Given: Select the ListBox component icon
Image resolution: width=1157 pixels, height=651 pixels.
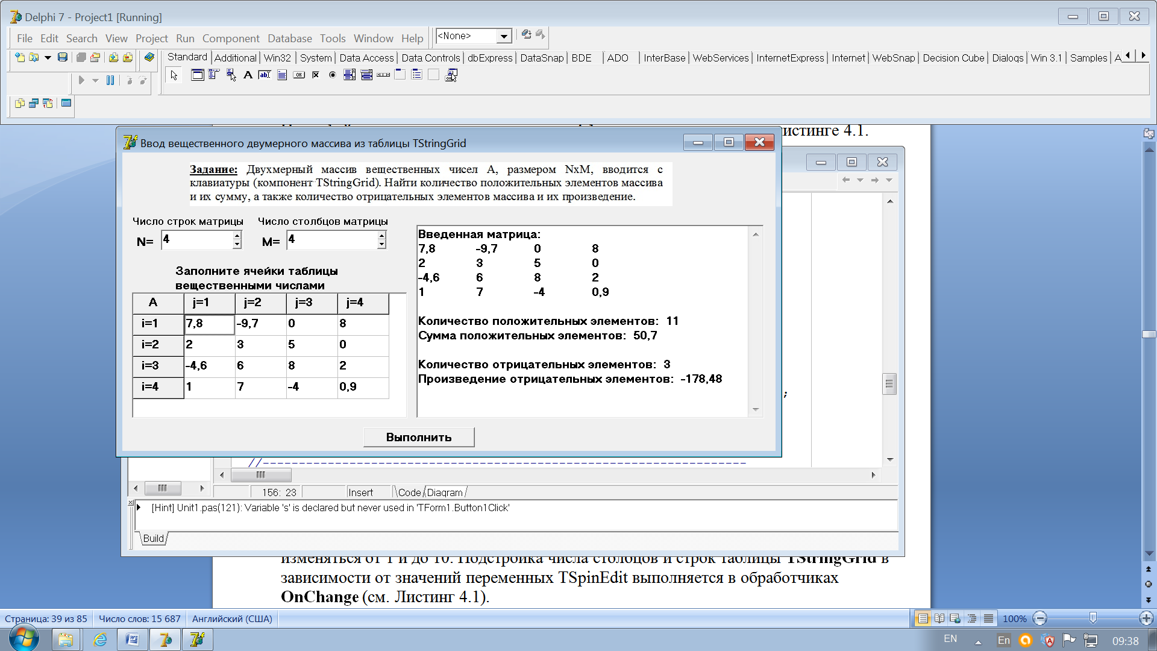Looking at the screenshot, I should (350, 75).
